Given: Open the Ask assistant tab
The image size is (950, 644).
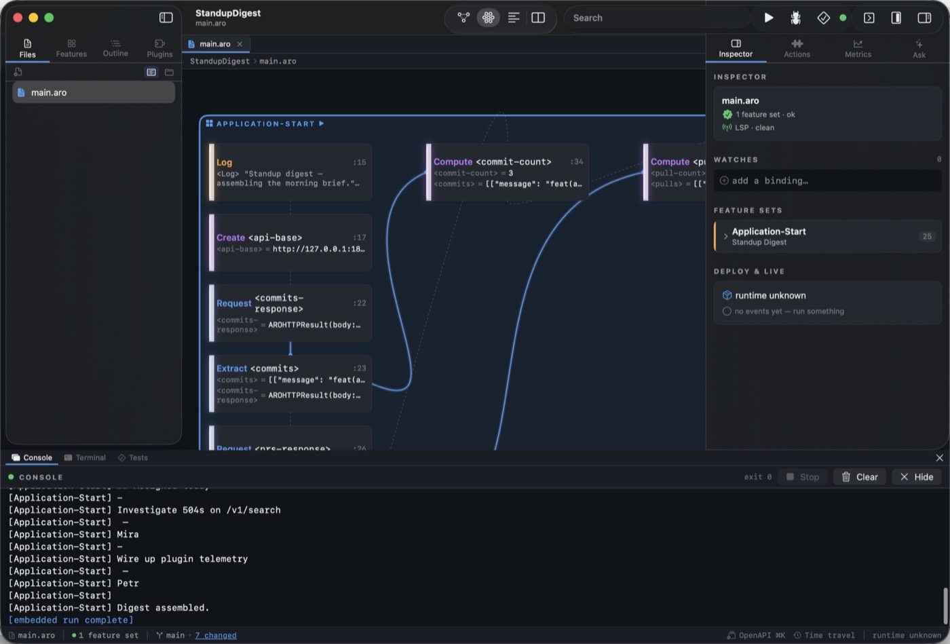Looking at the screenshot, I should (919, 48).
